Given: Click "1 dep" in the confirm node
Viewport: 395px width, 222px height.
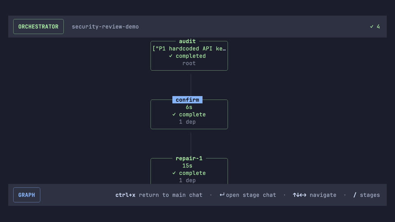Looking at the screenshot, I should click(x=187, y=122).
